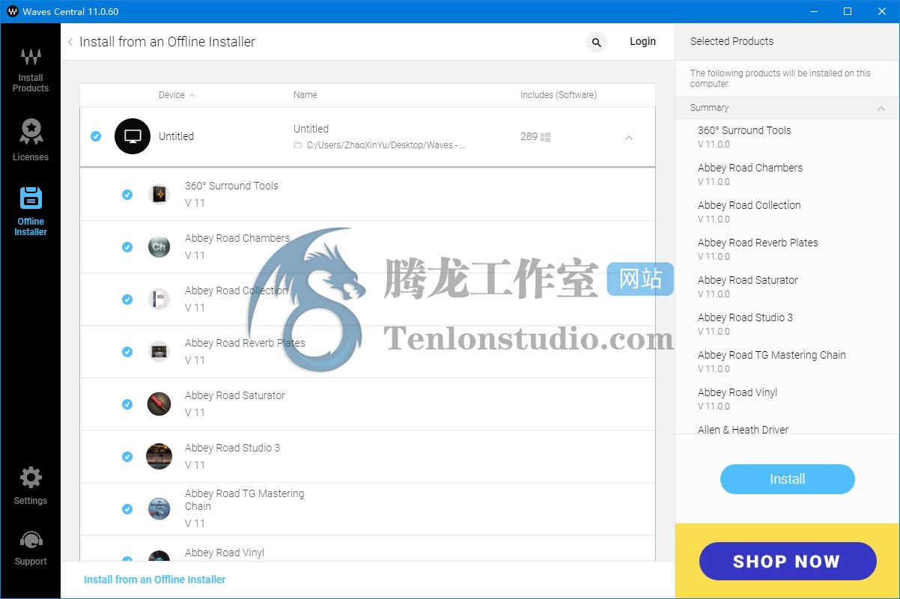Click the Abbey Road Studio 3 icon
900x599 pixels.
(159, 457)
